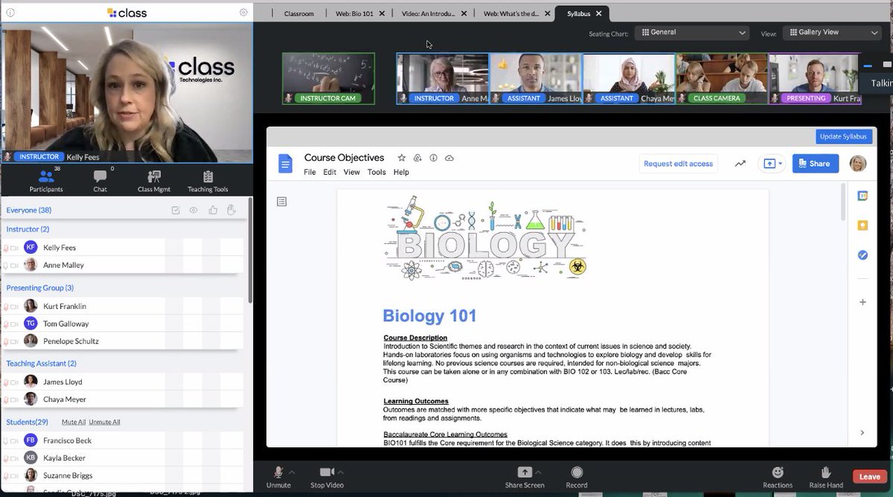Click the Docs document vertical scrollbar

843,202
